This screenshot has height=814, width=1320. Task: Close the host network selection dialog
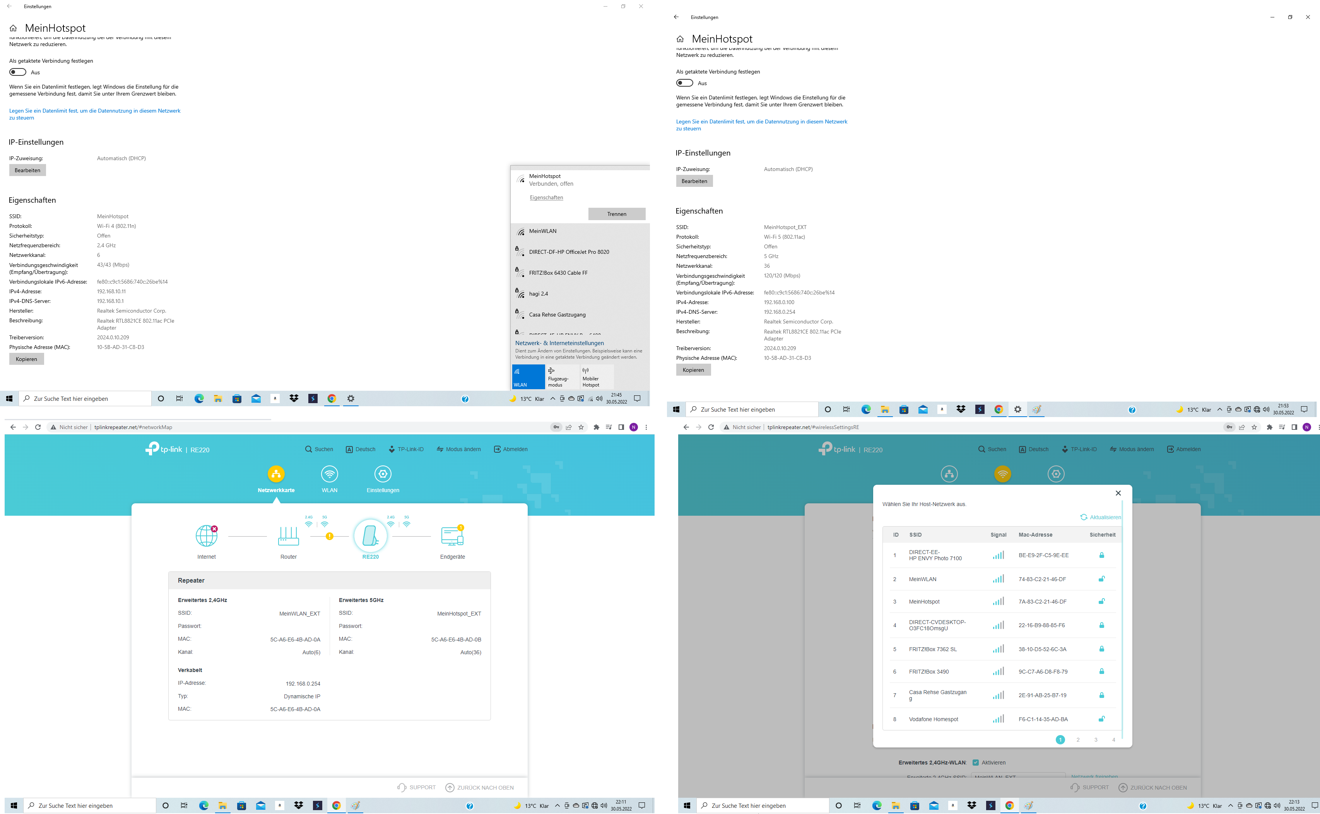click(x=1118, y=493)
